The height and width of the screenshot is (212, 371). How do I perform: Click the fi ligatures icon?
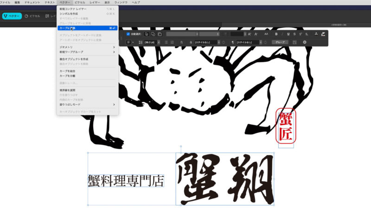[181, 42]
